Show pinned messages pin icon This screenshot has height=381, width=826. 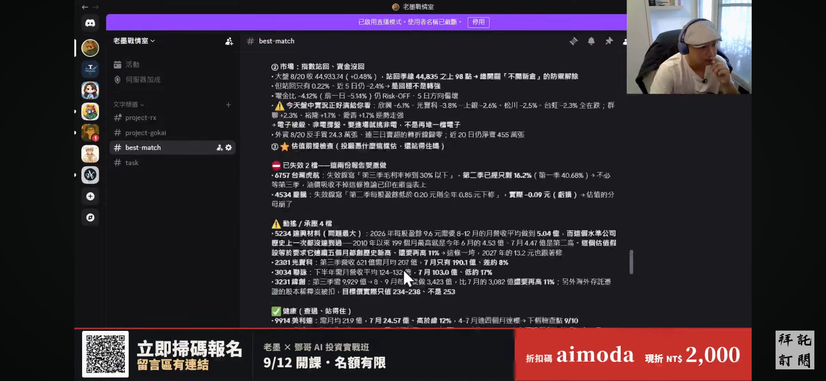[609, 41]
